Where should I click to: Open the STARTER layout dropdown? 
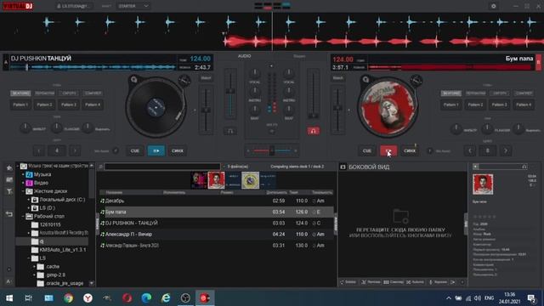click(x=133, y=6)
